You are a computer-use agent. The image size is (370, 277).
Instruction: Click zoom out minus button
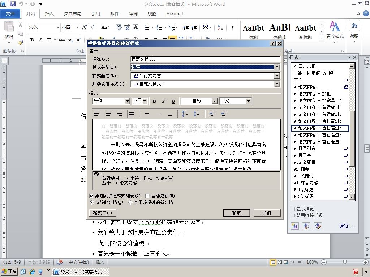(x=324, y=262)
